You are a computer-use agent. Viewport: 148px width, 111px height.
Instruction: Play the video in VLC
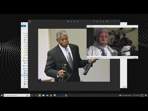pyautogui.click(x=88, y=58)
